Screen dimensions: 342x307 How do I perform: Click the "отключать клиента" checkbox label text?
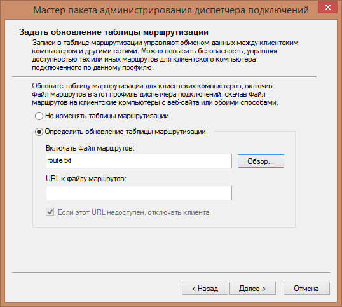[x=179, y=212]
